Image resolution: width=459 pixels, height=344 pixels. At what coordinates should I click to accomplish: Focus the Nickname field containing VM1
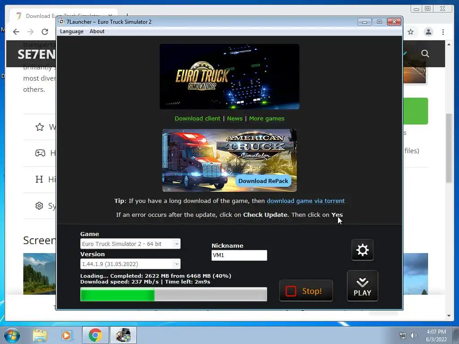239,255
